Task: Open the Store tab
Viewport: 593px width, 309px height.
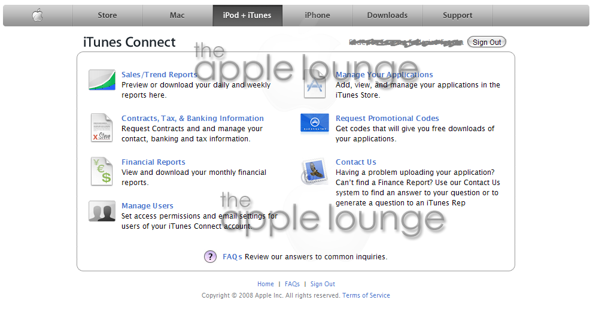Action: click(x=107, y=16)
